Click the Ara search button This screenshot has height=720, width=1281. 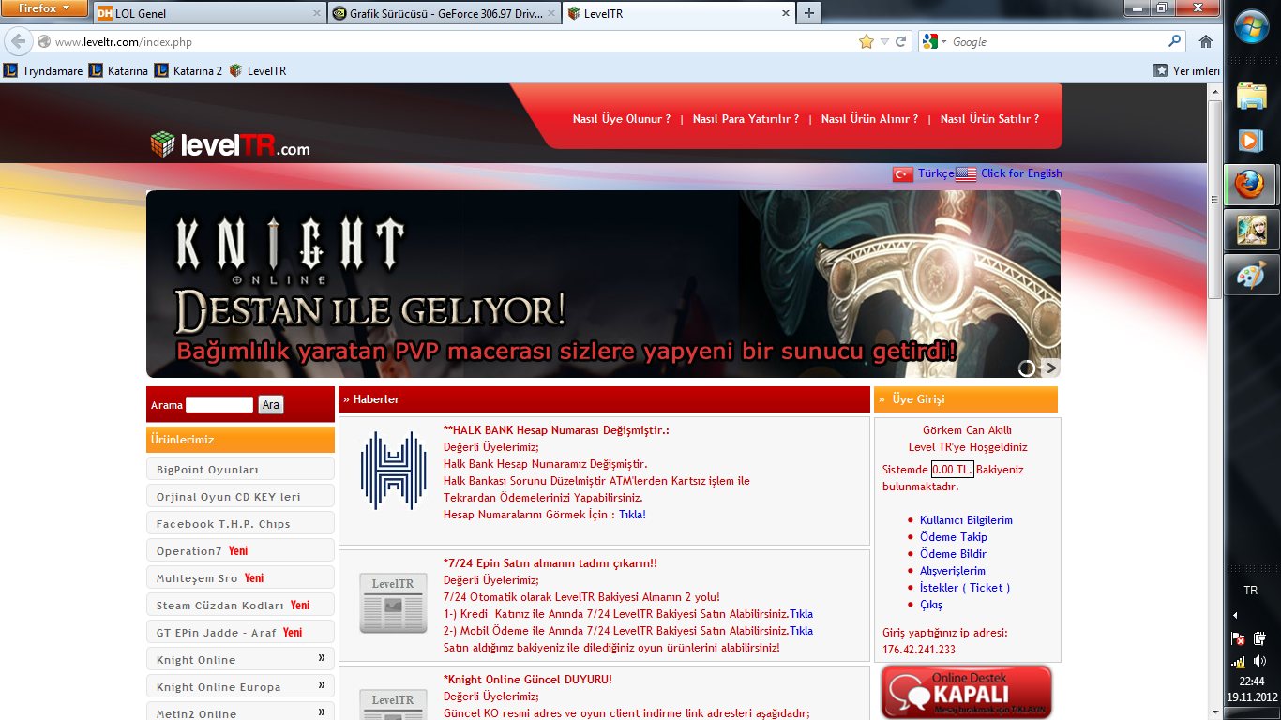(271, 405)
